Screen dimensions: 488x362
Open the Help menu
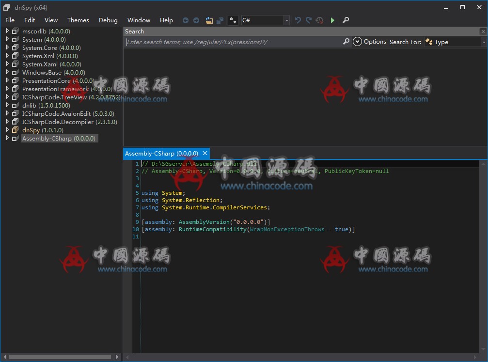point(166,20)
